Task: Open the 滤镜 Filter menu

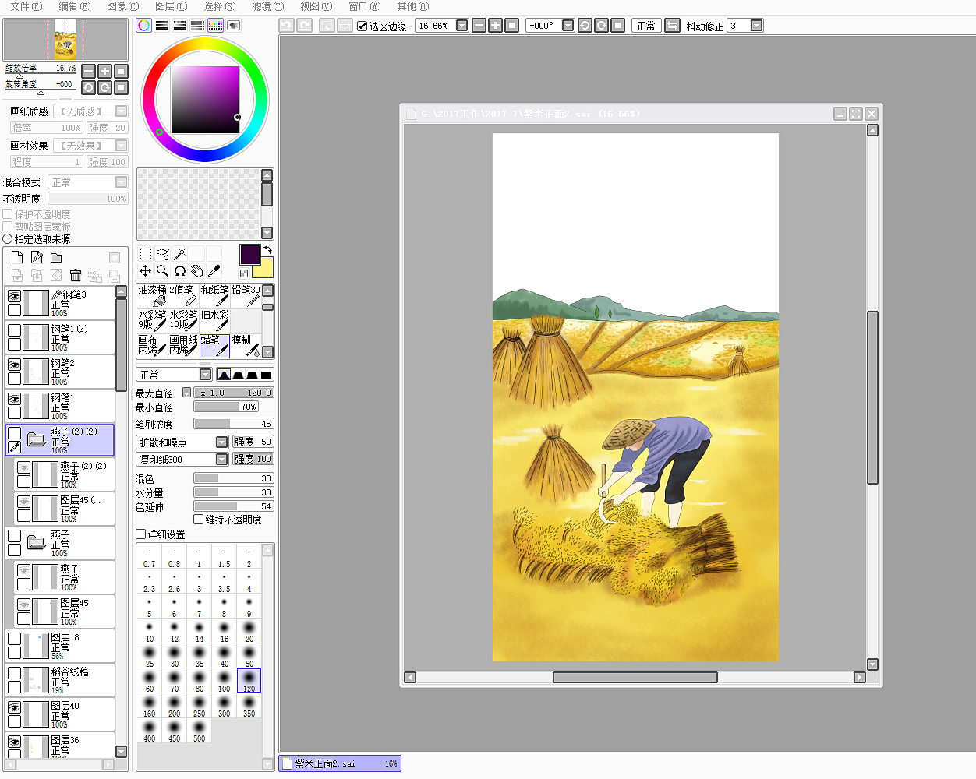Action: [267, 6]
